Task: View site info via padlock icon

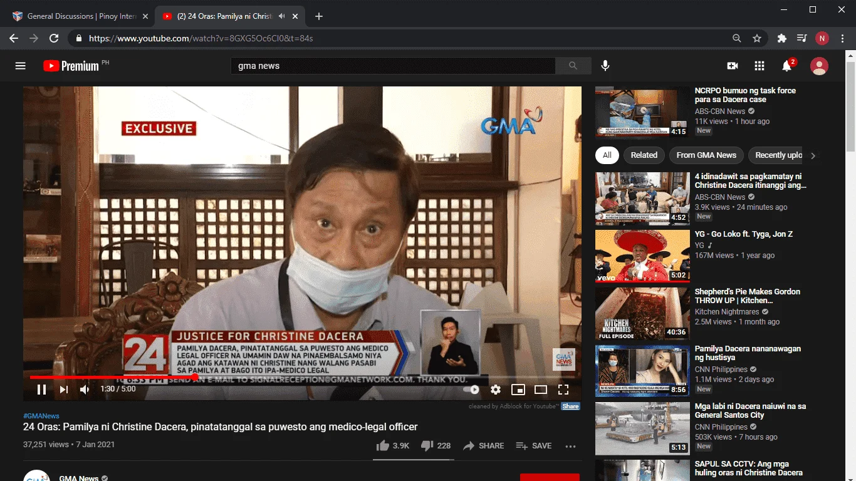Action: click(x=78, y=38)
